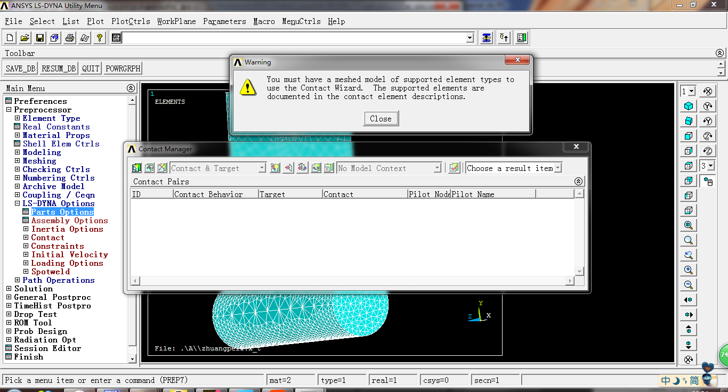Open ANSYS Help question mark icon
The height and width of the screenshot is (392, 728).
click(100, 38)
